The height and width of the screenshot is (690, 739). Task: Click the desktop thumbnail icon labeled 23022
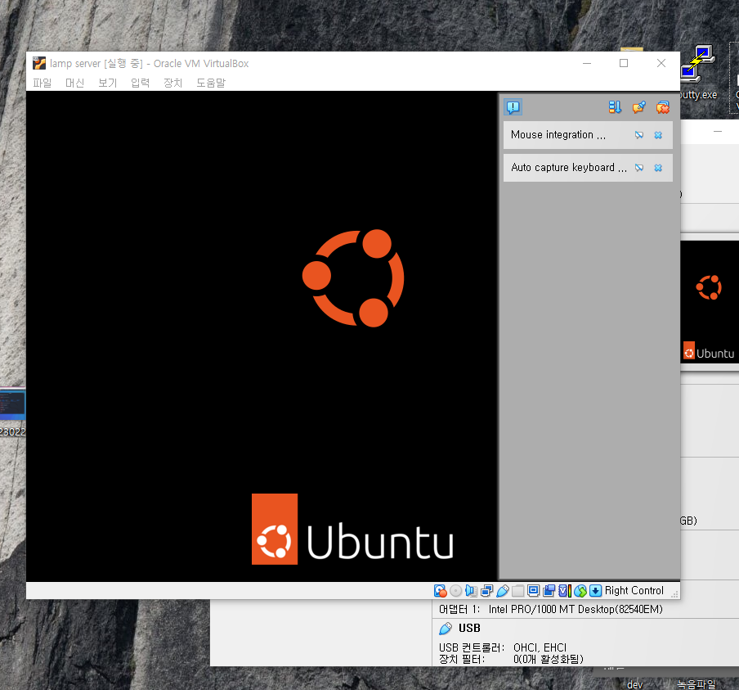[x=13, y=404]
